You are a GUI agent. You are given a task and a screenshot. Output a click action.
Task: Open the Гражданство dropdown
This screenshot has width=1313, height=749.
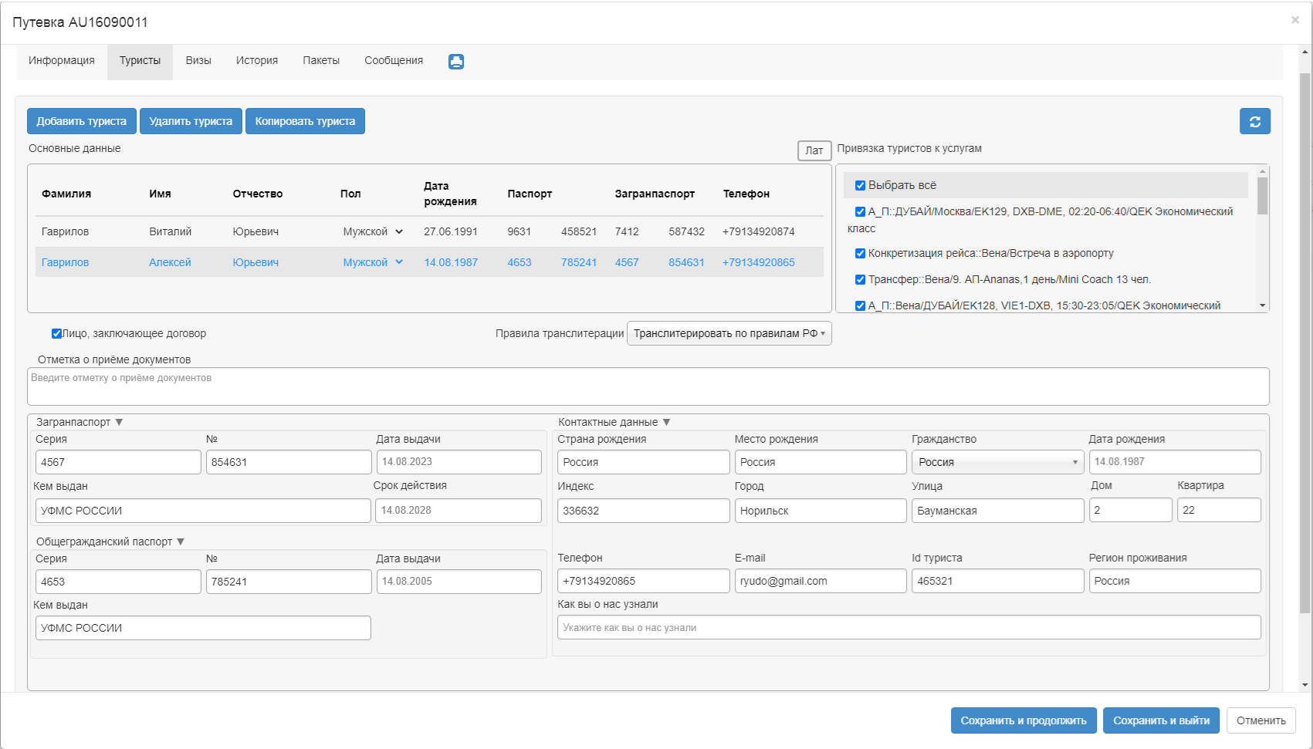[997, 462]
